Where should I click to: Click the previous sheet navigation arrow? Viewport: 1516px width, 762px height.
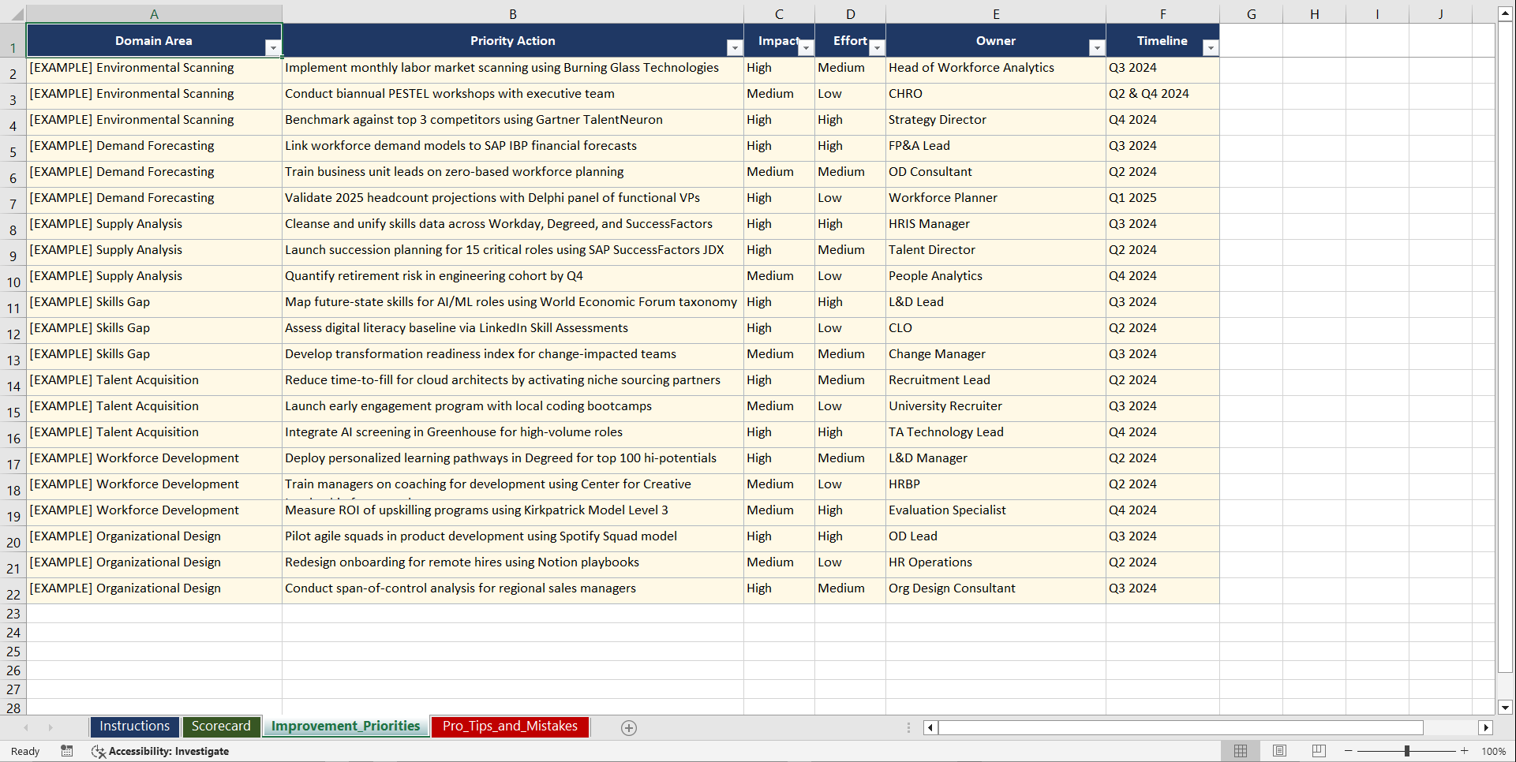[x=26, y=727]
